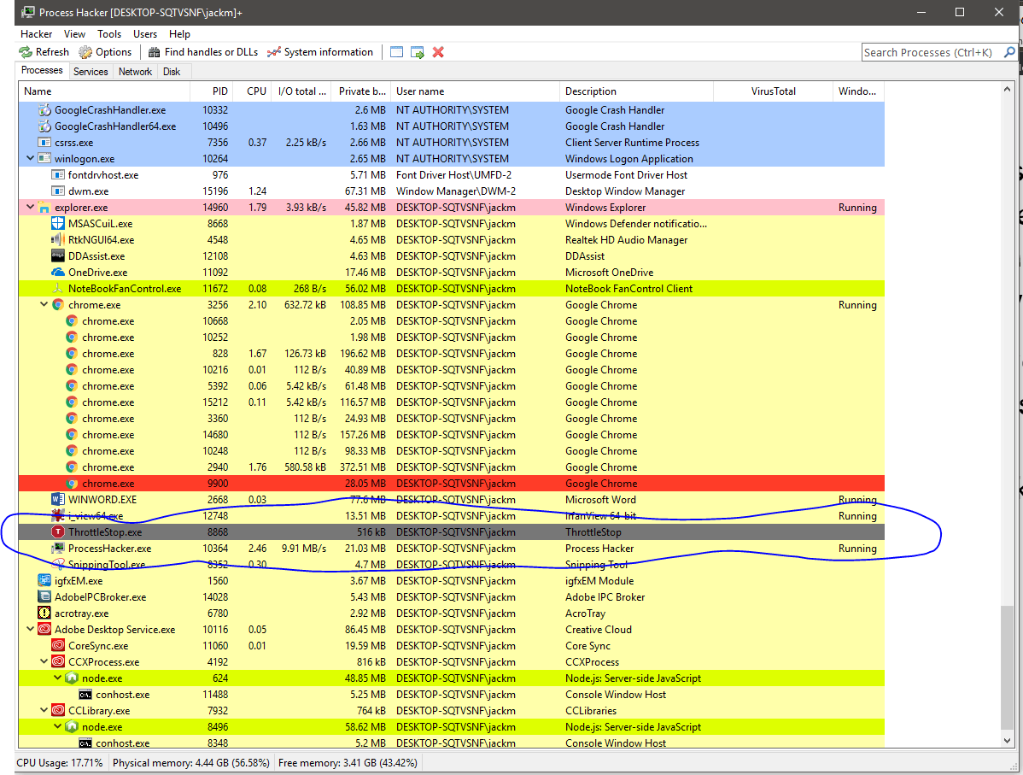Select the CoreSync.exe Creative Cloud icon
Screen dimensions: 1023x775
tap(58, 646)
